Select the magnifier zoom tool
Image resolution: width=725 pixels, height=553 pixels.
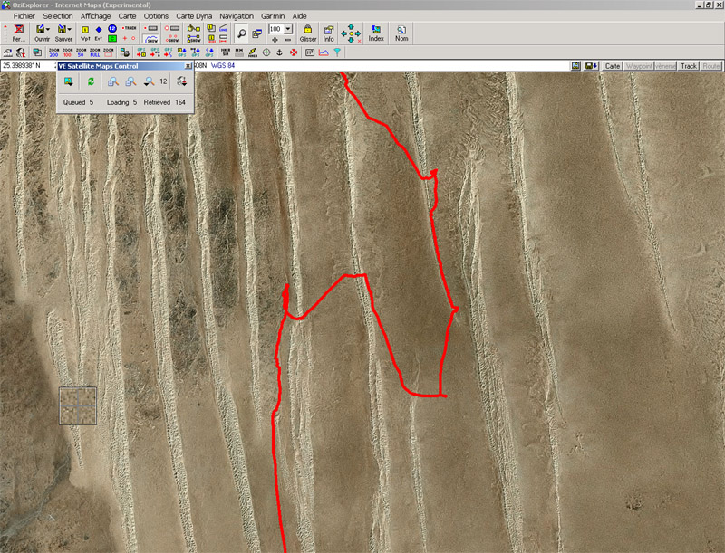coord(241,33)
